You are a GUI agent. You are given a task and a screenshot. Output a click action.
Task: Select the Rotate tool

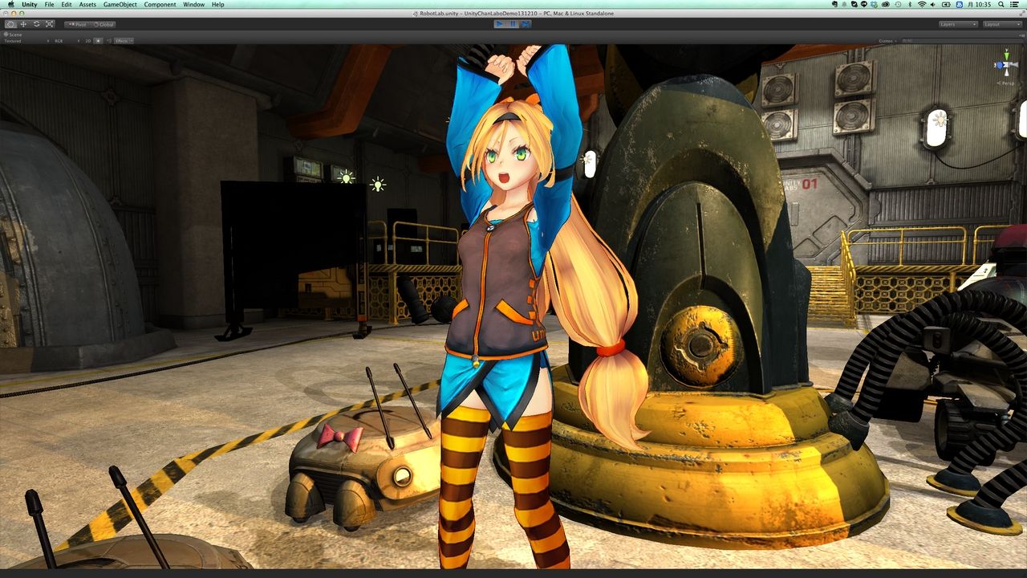37,24
